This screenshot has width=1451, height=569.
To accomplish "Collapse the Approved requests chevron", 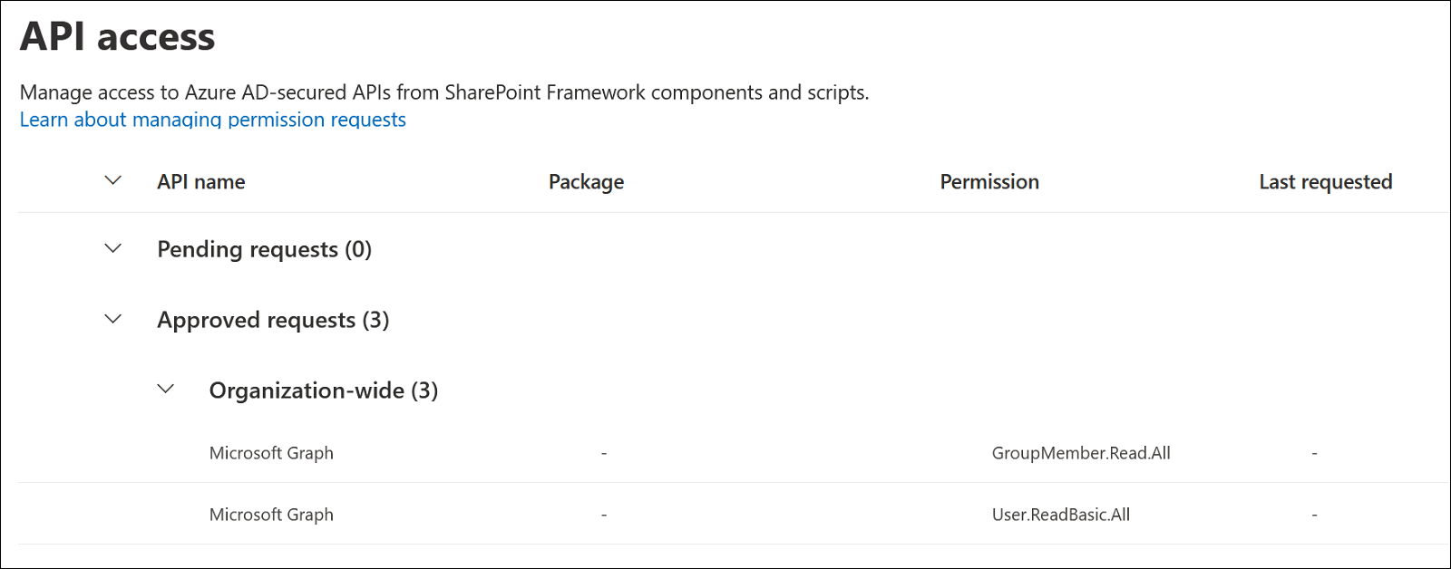I will pos(113,319).
